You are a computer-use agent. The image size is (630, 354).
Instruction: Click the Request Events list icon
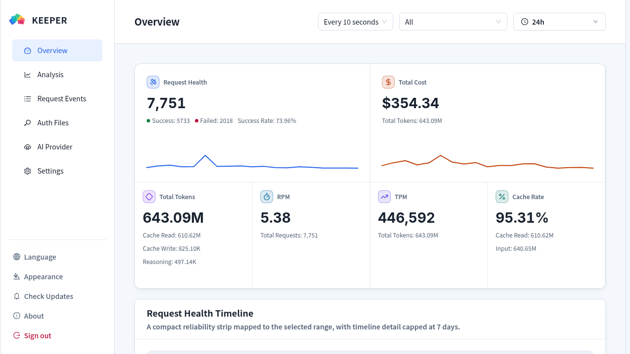[28, 99]
